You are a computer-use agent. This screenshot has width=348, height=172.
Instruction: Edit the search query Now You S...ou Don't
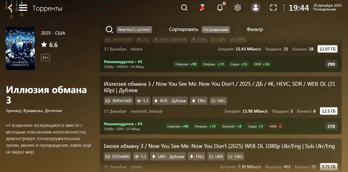click(134, 29)
